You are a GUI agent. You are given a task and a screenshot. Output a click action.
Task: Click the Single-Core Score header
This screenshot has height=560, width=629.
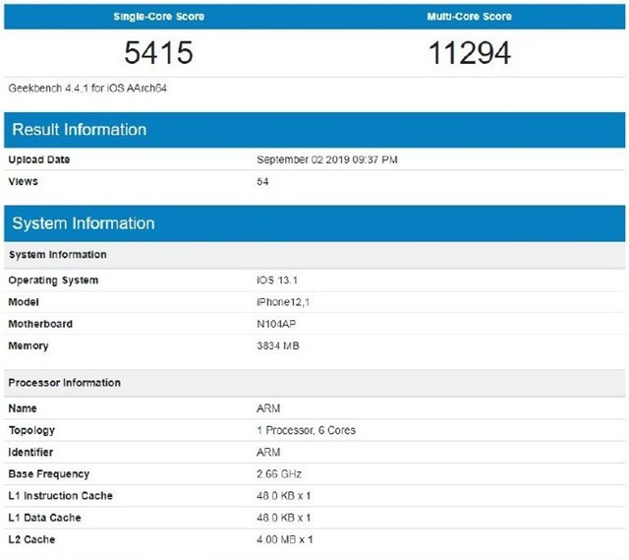158,17
